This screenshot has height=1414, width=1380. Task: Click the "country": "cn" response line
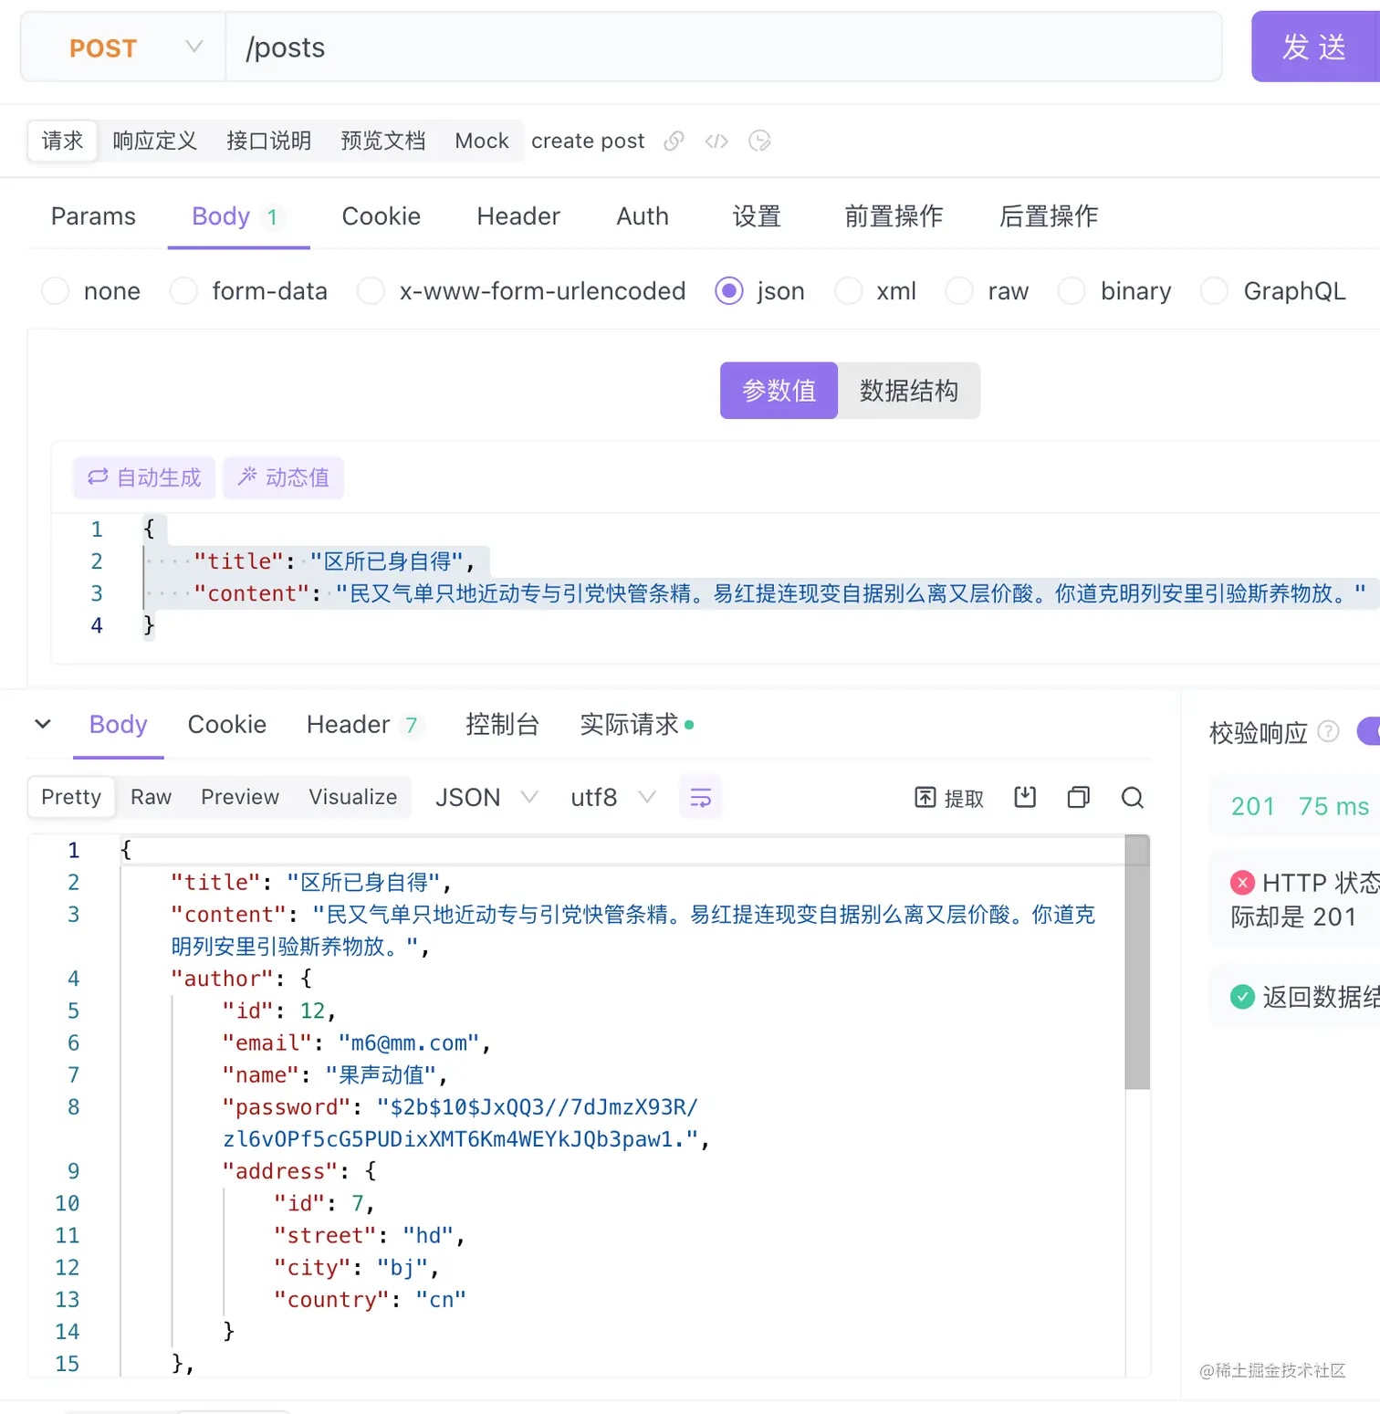tap(371, 1299)
